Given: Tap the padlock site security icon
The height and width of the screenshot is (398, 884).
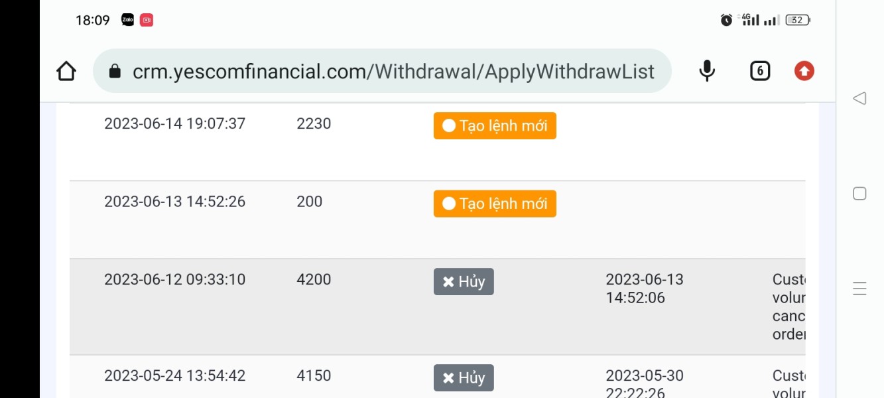Looking at the screenshot, I should [115, 71].
